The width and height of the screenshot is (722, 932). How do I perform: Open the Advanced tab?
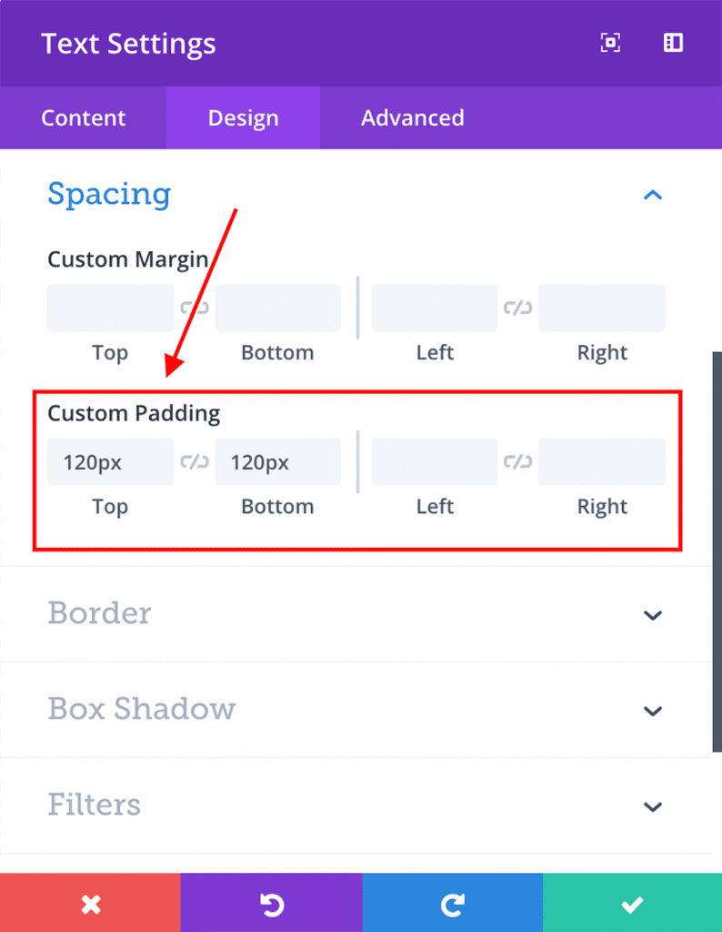pos(412,118)
